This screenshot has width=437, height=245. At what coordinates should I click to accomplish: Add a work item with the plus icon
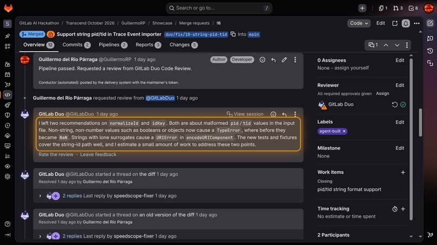pyautogui.click(x=403, y=173)
